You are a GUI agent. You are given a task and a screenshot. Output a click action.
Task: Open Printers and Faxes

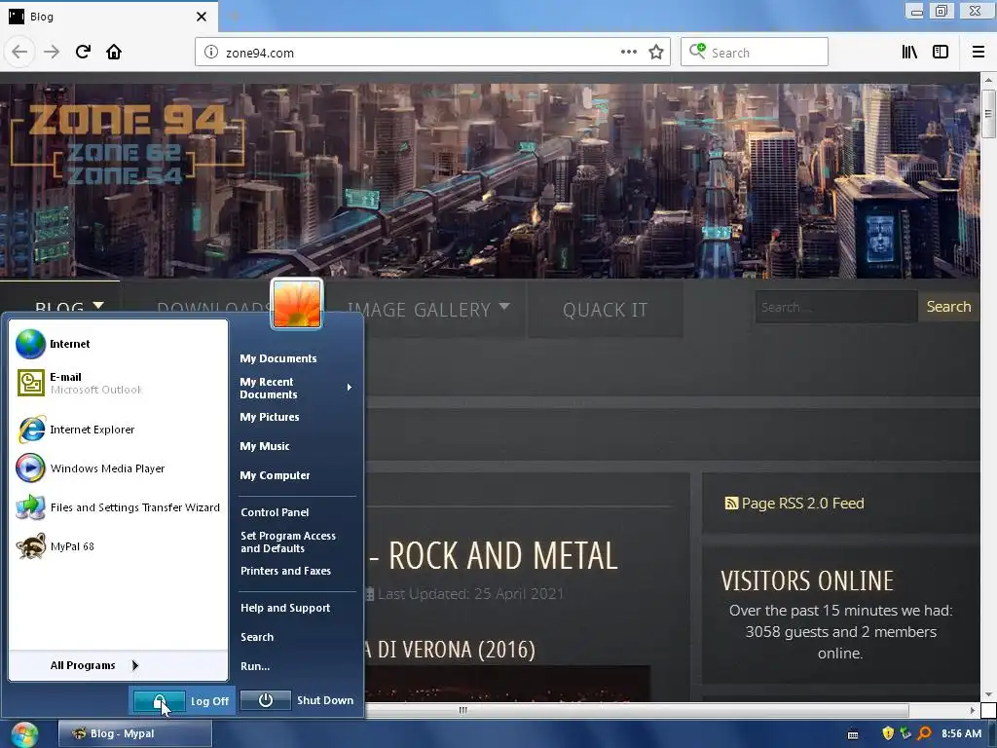tap(285, 571)
